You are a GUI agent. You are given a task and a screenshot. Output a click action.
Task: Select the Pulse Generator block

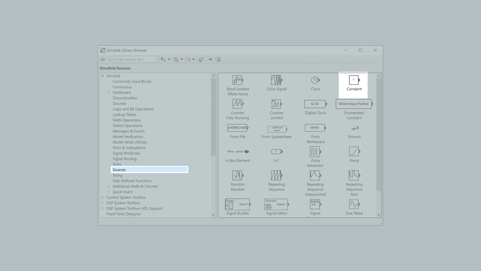[x=315, y=152]
